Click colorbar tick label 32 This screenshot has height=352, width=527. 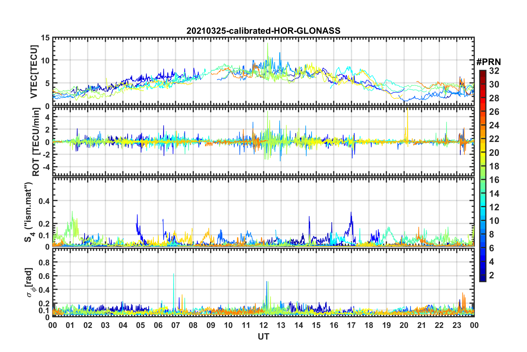pos(494,71)
